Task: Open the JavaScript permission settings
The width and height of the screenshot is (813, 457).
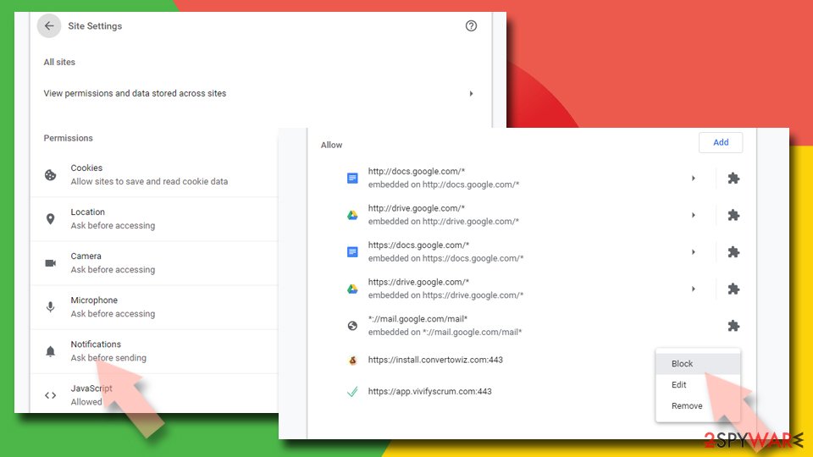Action: (x=154, y=394)
